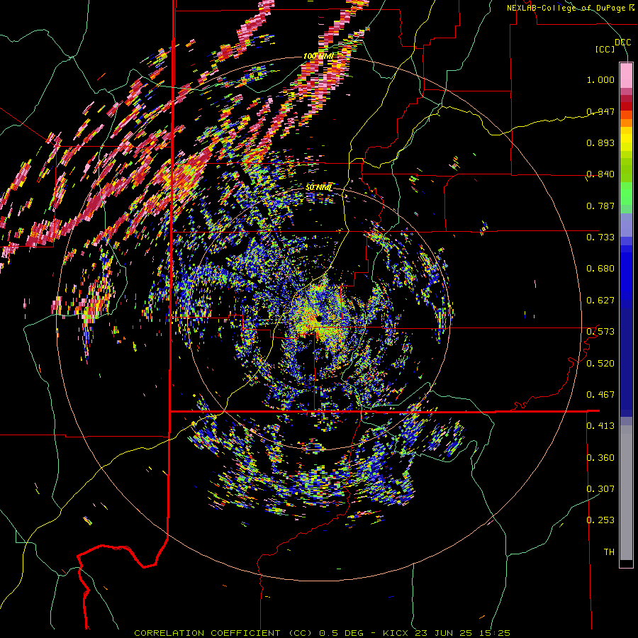Screen dimensions: 638x638
Task: Click the 0.5 DEG elevation text
Action: click(x=341, y=633)
